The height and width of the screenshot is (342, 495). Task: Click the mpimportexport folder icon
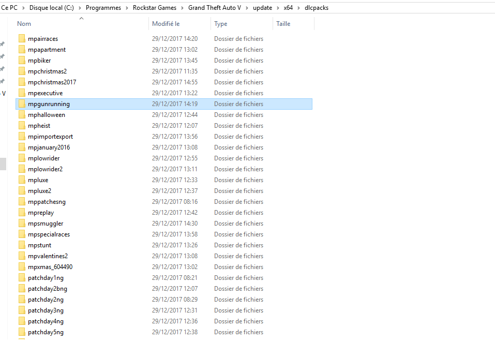pyautogui.click(x=22, y=137)
